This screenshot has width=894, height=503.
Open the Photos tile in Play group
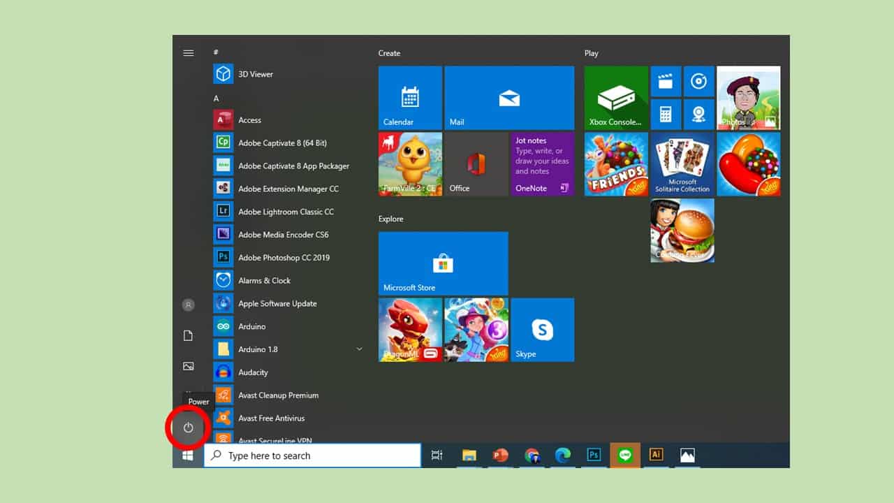click(x=749, y=98)
